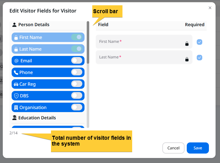Click the DBS shield icon
This screenshot has height=163, width=220.
pos(16,96)
